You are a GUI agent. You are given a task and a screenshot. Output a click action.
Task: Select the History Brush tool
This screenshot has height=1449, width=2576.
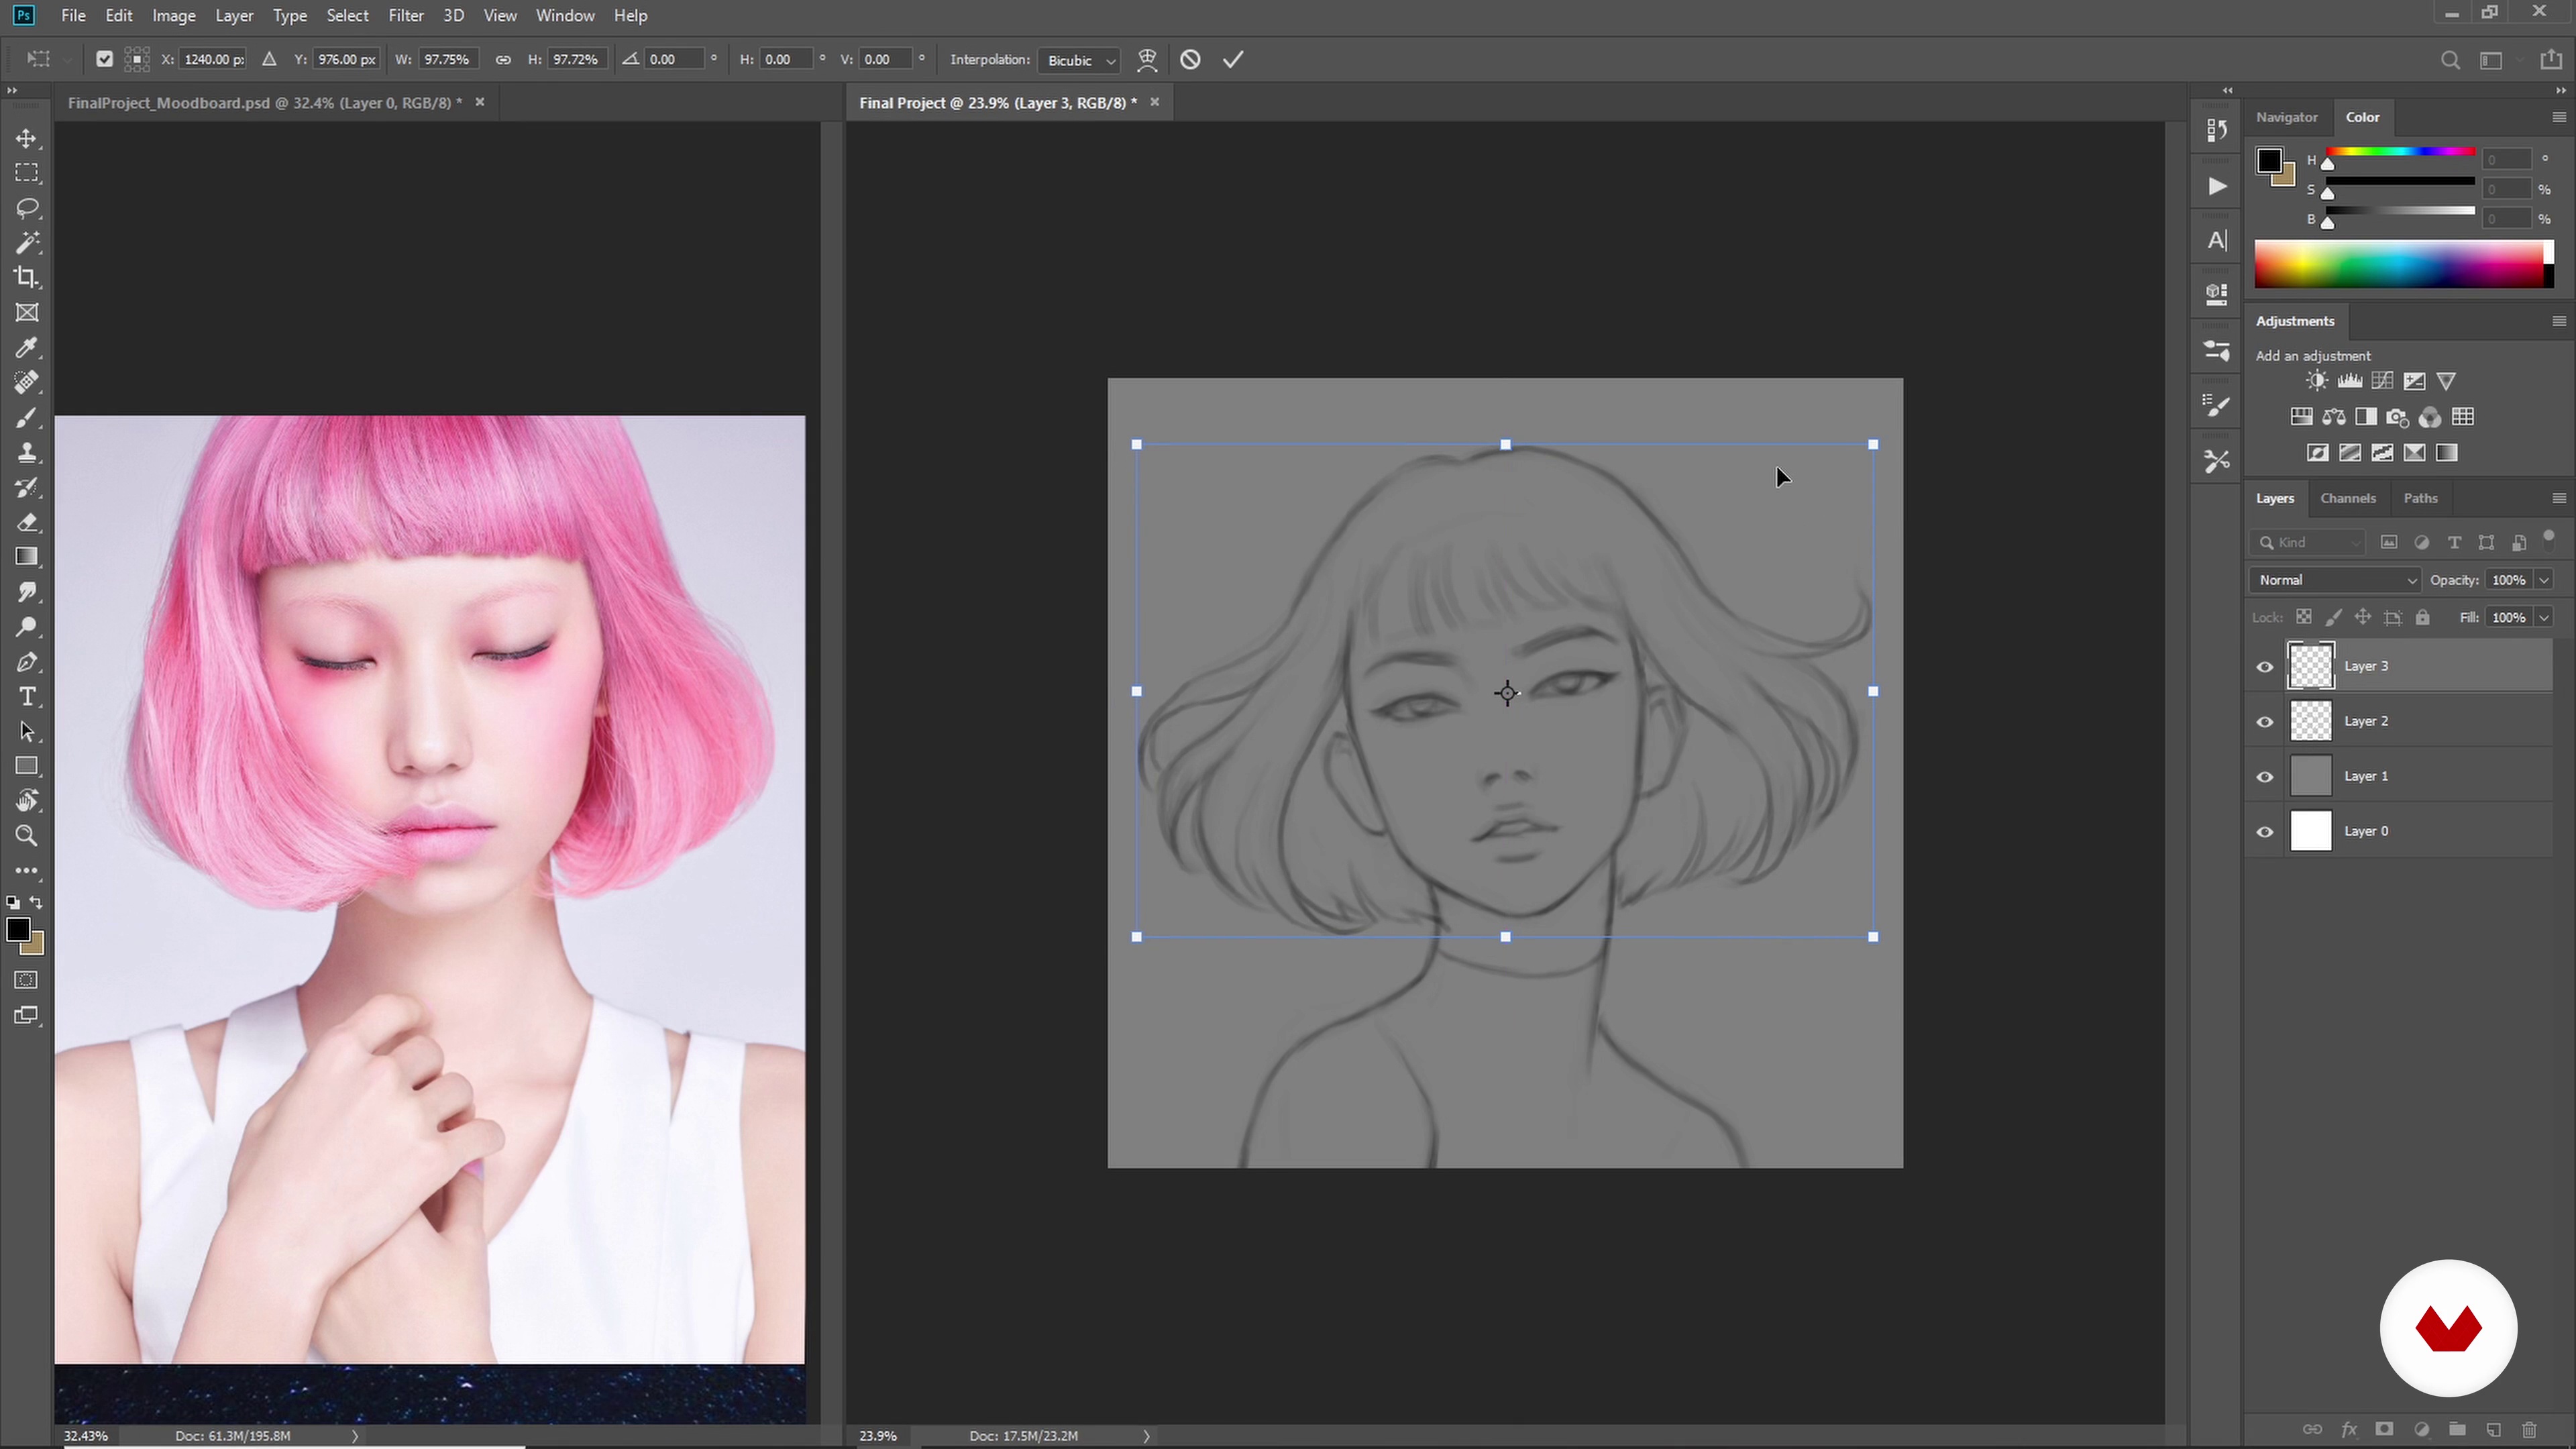pos(27,487)
